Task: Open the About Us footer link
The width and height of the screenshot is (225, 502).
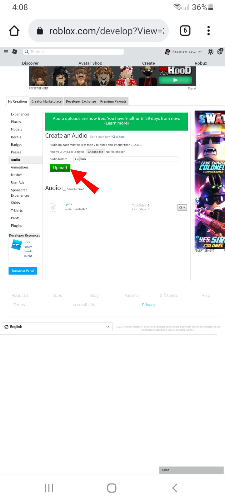Action: pyautogui.click(x=20, y=295)
